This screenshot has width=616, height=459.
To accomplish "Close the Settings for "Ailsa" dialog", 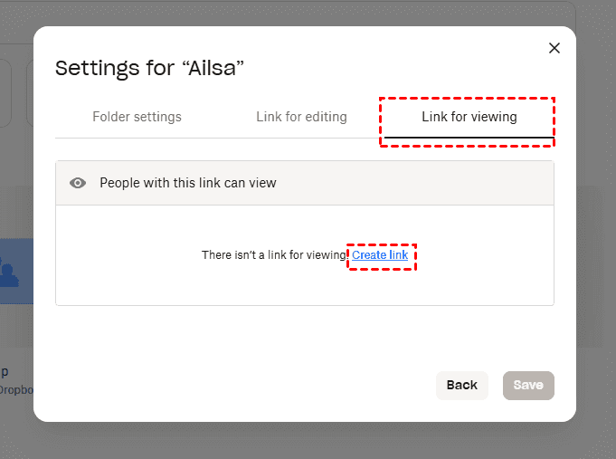I will (554, 48).
